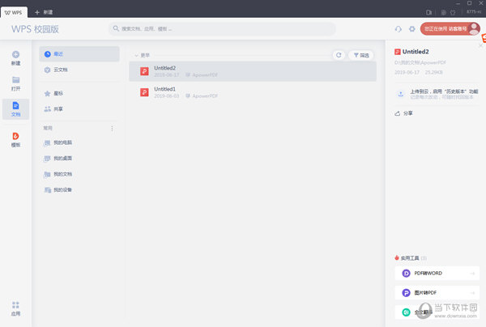Click the plus 新建 new tab button
The height and width of the screenshot is (327, 486).
[x=44, y=12]
